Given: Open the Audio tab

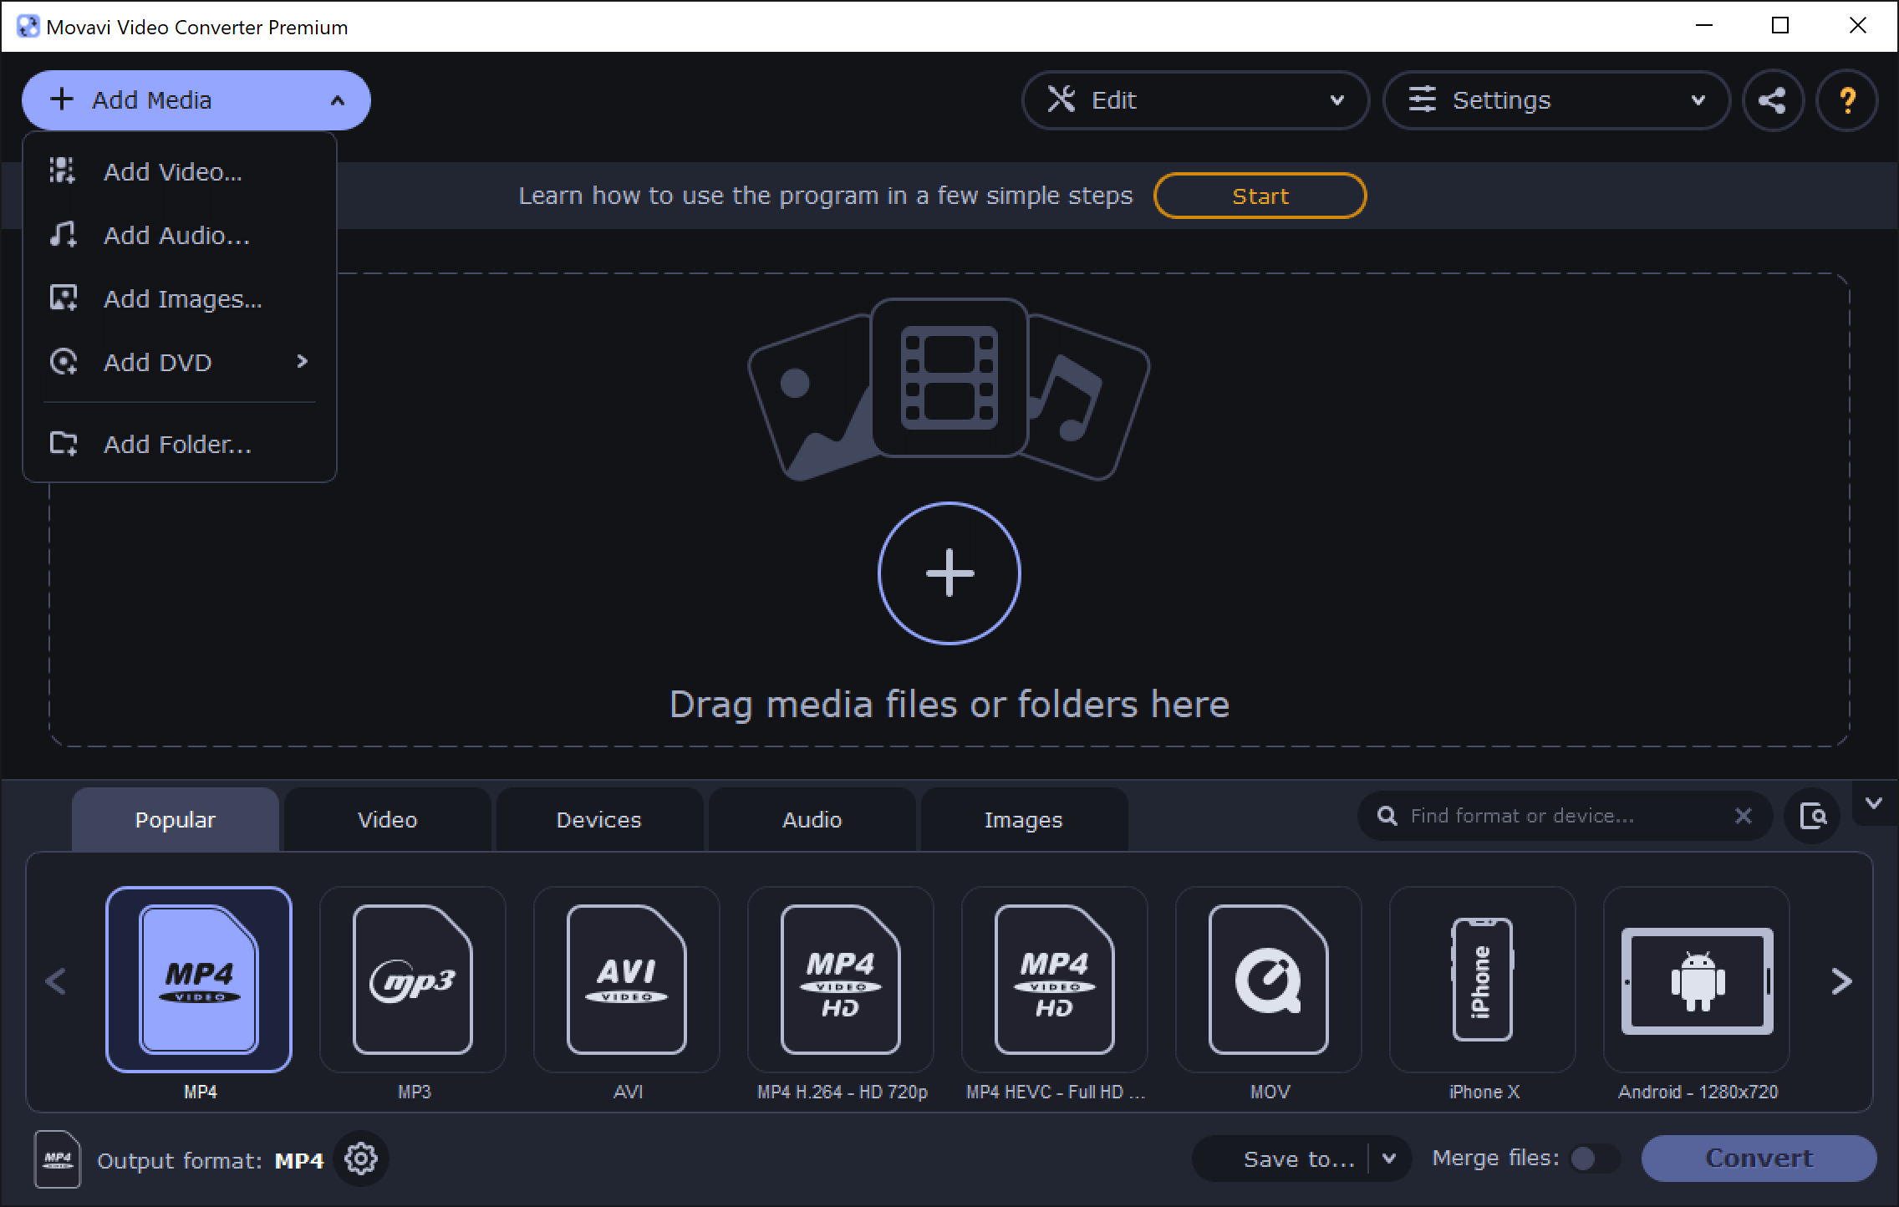Looking at the screenshot, I should [x=812, y=819].
